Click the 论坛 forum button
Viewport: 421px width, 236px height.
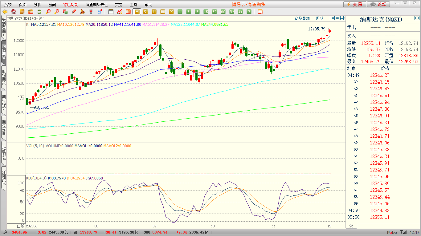pos(378,4)
